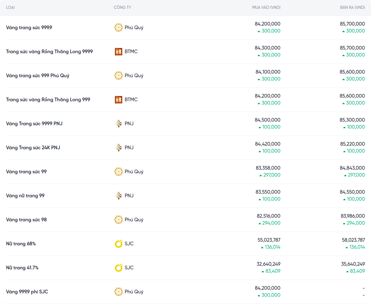Click the PNJ logo in Vàng Trang sức 24K PNJ row
This screenshot has height=304, width=371.
[x=118, y=148]
